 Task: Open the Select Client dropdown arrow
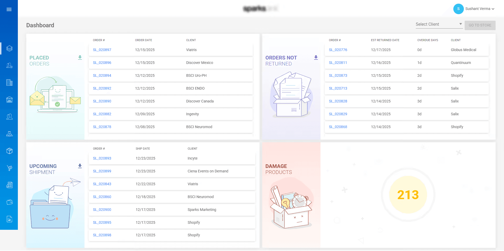461,24
